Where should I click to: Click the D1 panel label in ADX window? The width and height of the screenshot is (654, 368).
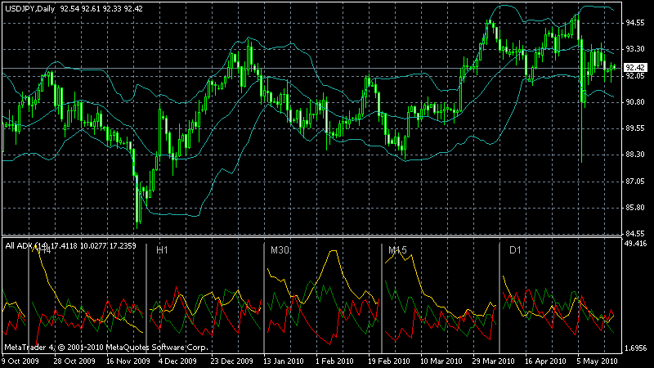pyautogui.click(x=515, y=250)
